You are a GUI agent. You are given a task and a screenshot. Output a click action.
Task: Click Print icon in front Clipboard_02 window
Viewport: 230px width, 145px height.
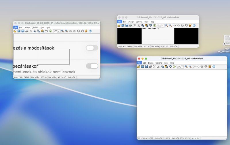pyautogui.click(x=150, y=66)
